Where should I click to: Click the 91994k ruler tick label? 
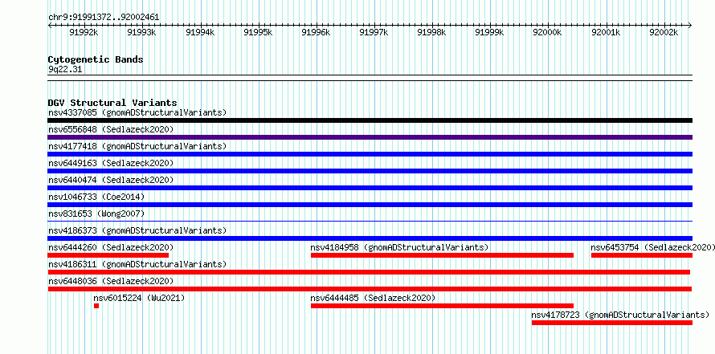(x=200, y=32)
